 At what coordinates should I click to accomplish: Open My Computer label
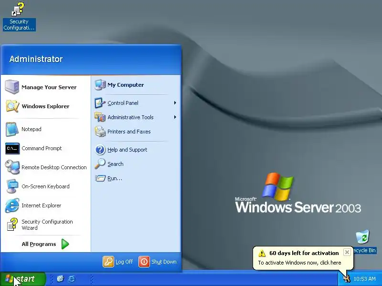[126, 85]
